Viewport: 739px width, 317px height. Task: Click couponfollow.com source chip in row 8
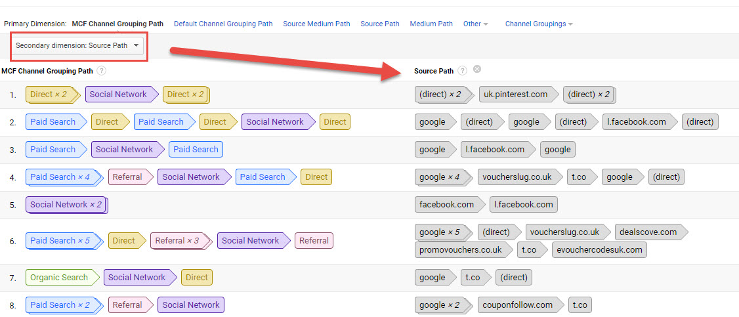(517, 305)
